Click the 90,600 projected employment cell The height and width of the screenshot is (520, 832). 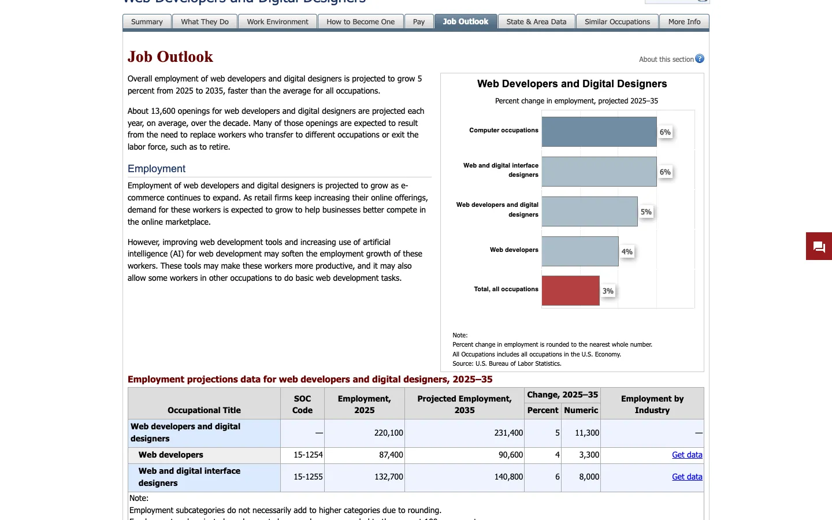point(465,455)
